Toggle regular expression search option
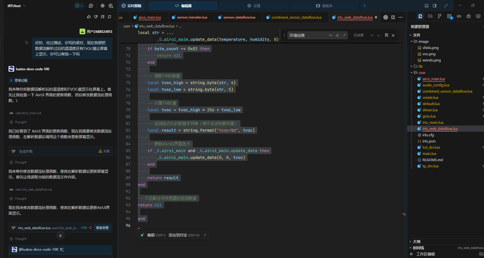 point(344,35)
